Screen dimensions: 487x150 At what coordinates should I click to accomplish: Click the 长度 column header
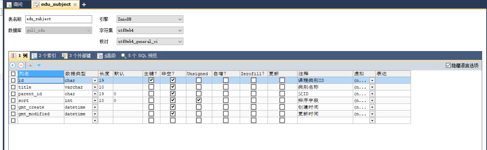pyautogui.click(x=106, y=74)
